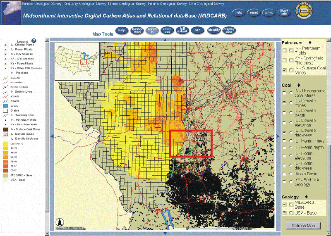Check the IL - Danville elevation checkbox
The height and width of the screenshot is (236, 331).
(285, 122)
